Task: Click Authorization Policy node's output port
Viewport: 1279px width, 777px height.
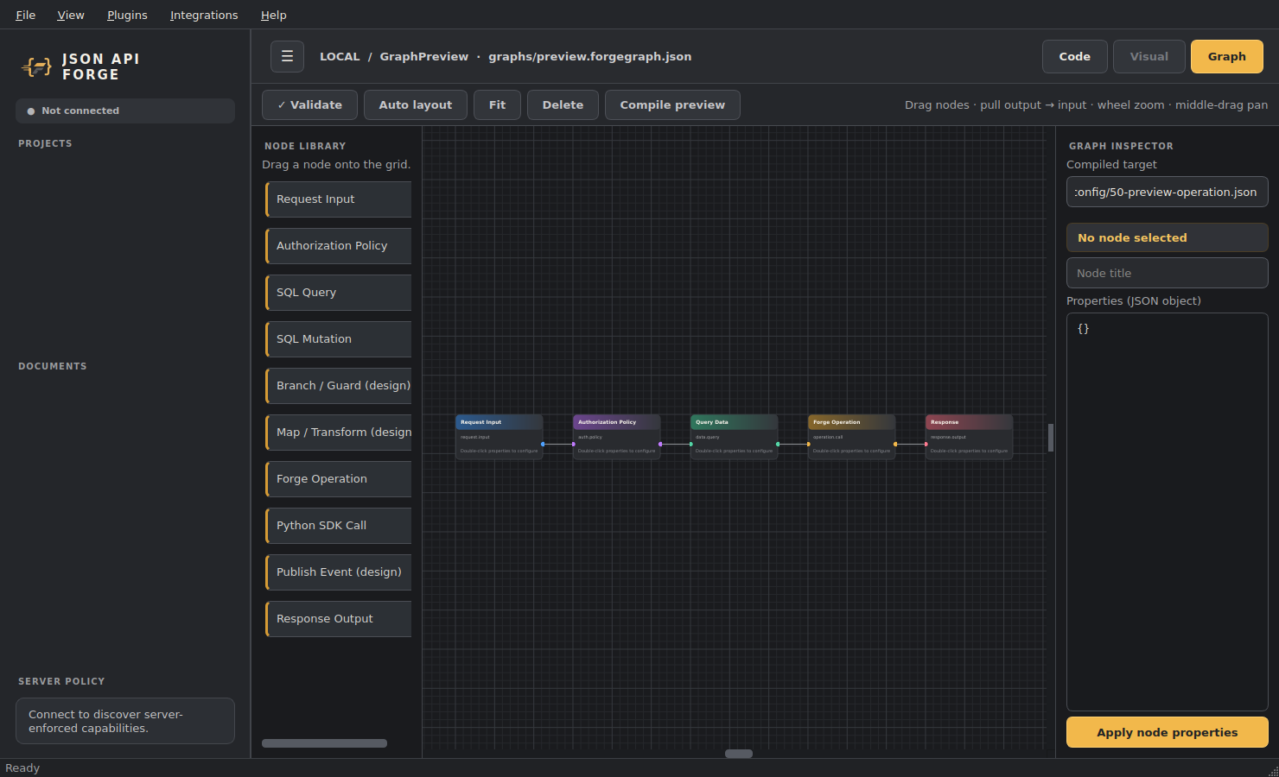Action: click(660, 444)
